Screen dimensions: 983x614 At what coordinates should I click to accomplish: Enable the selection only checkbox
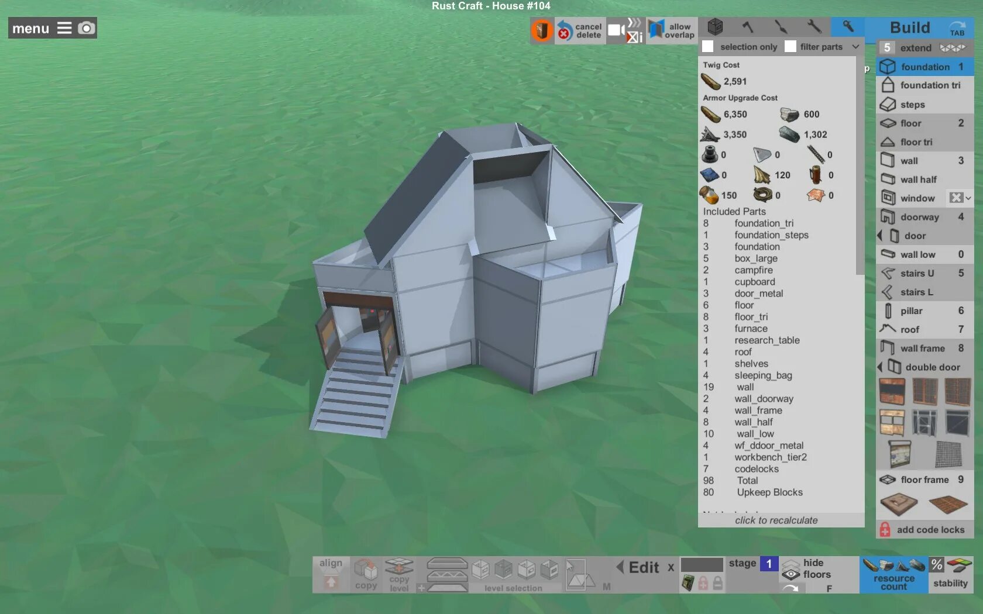(708, 47)
